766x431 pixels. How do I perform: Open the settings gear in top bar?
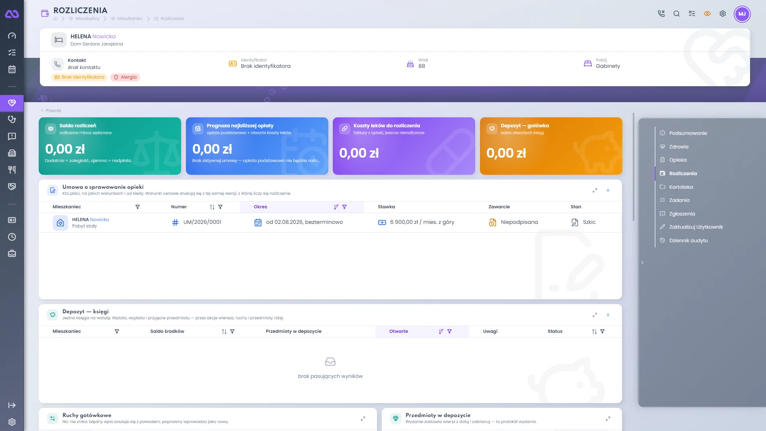[x=723, y=14]
